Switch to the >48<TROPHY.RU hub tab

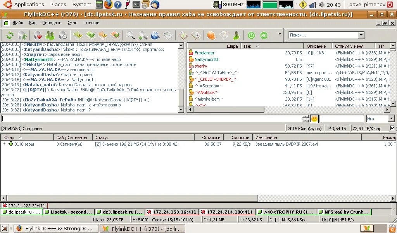[286, 212]
